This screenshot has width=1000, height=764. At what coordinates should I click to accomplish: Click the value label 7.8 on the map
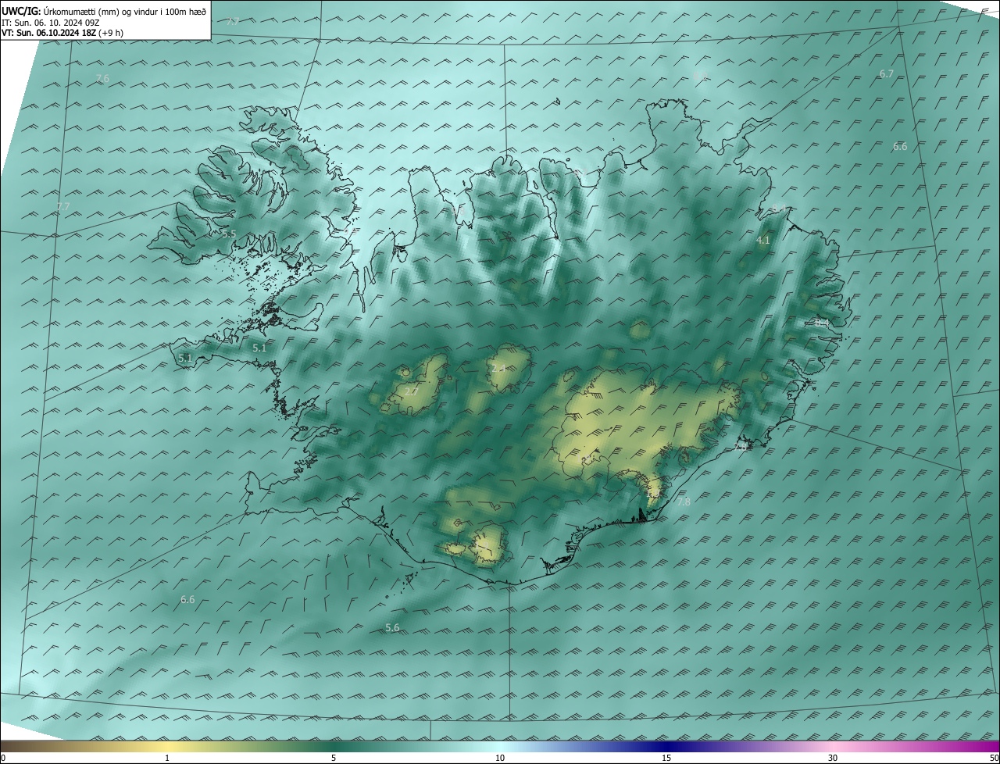pos(683,502)
